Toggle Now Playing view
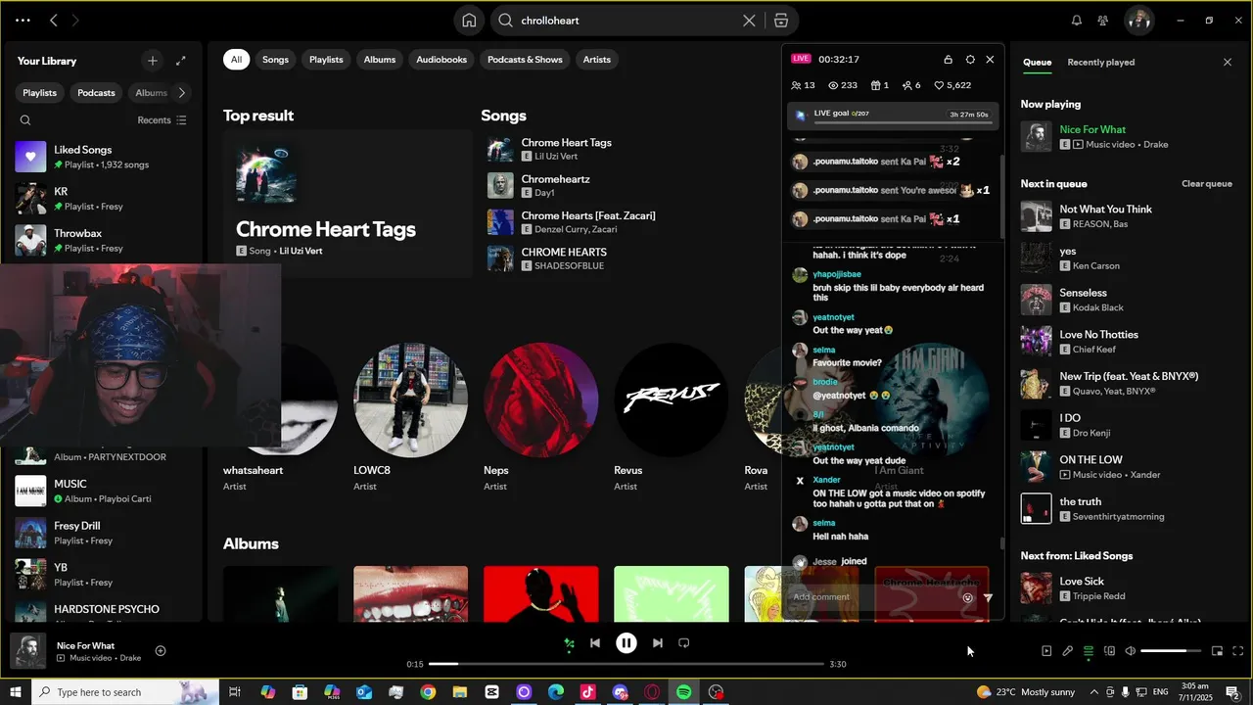Screen dimensions: 1253x705 click(1046, 651)
